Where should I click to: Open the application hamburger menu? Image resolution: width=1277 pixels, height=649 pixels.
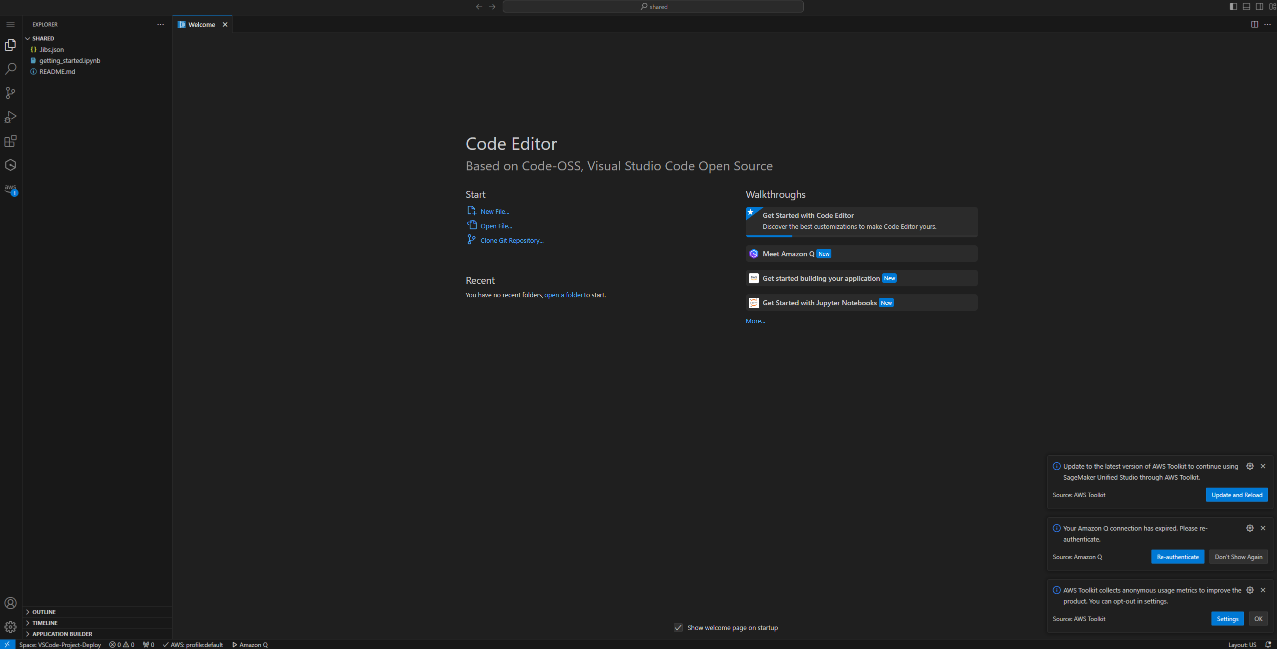(11, 24)
